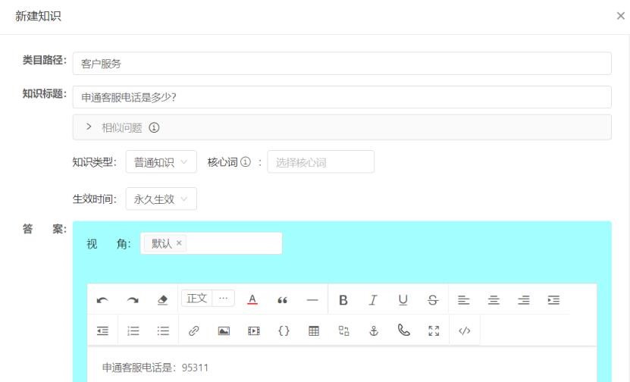Click inside the 视角 tag input box
The width and height of the screenshot is (630, 382).
pos(211,243)
